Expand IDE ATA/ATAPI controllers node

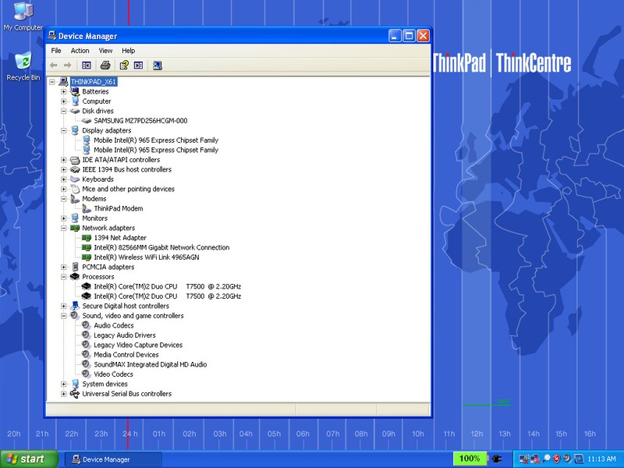64,160
